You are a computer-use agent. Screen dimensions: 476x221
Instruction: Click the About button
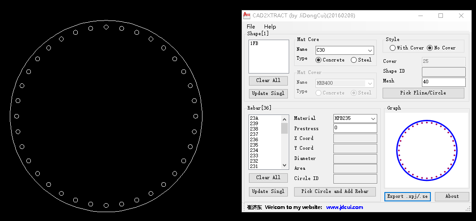pyautogui.click(x=452, y=196)
